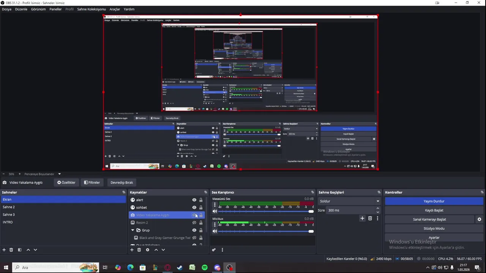This screenshot has height=273, width=486.
Task: Open Spotify from the taskbar
Action: (x=205, y=267)
